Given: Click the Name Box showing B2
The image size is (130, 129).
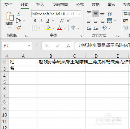Looking at the screenshot, I should coord(17,46).
